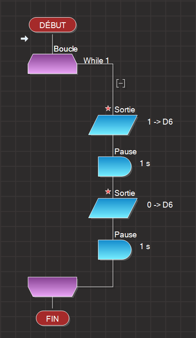This screenshot has width=196, height=338.
Task: Select the first Pause 1 s block
Action: coord(115,166)
